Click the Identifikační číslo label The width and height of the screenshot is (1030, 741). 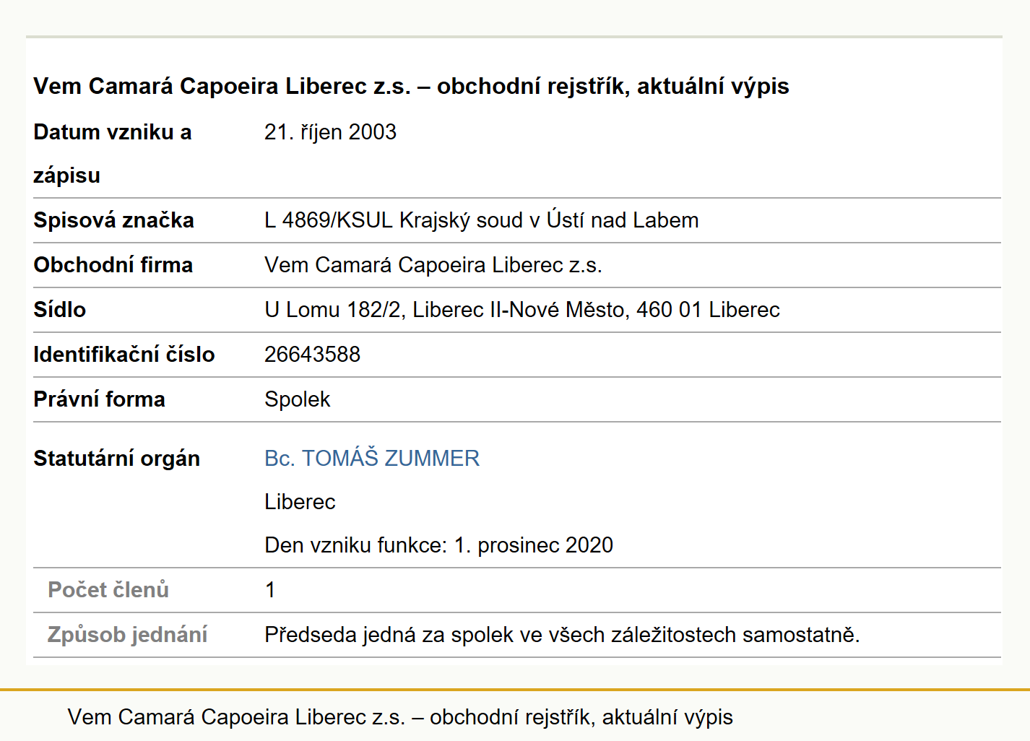click(x=124, y=355)
